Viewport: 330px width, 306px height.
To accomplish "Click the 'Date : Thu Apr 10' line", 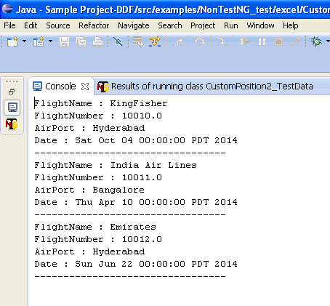I will (x=136, y=202).
